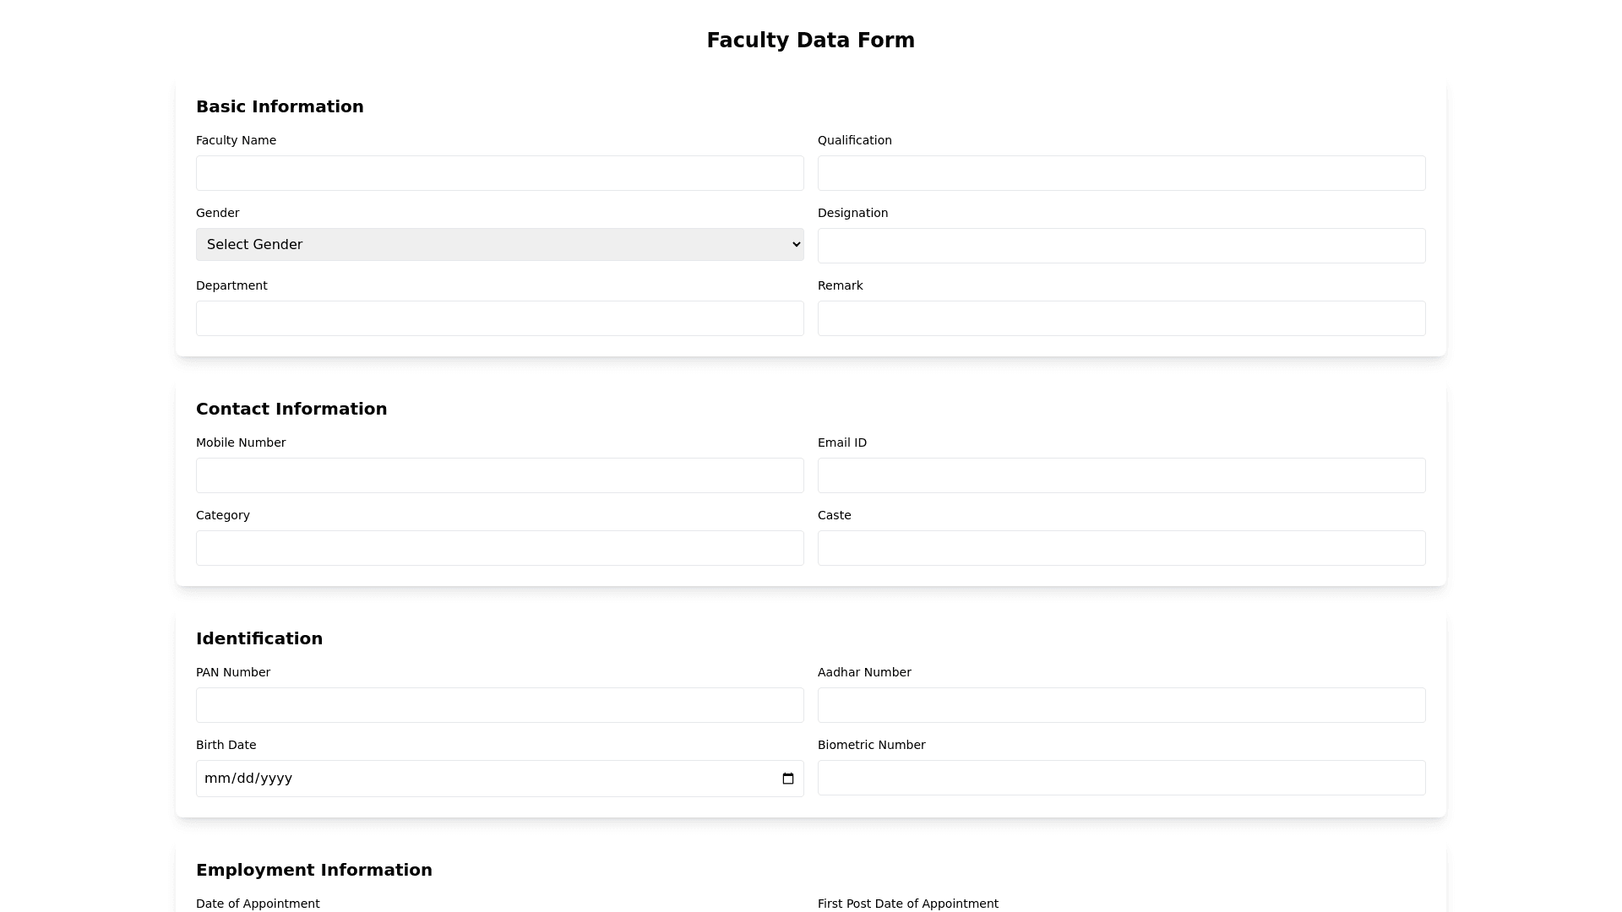The height and width of the screenshot is (912, 1622).
Task: Click the Birth Date mm/dd/yyyy text
Action: point(248,779)
